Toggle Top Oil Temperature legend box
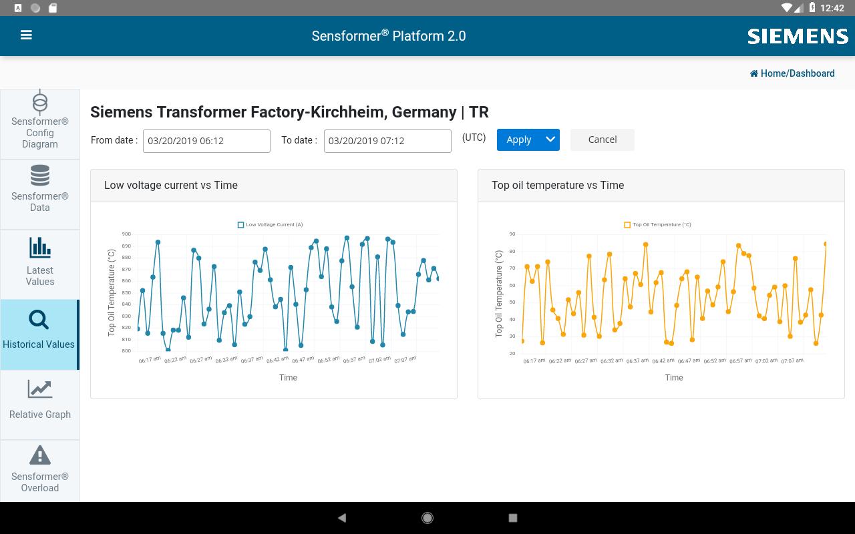Image resolution: width=855 pixels, height=534 pixels. 627,225
